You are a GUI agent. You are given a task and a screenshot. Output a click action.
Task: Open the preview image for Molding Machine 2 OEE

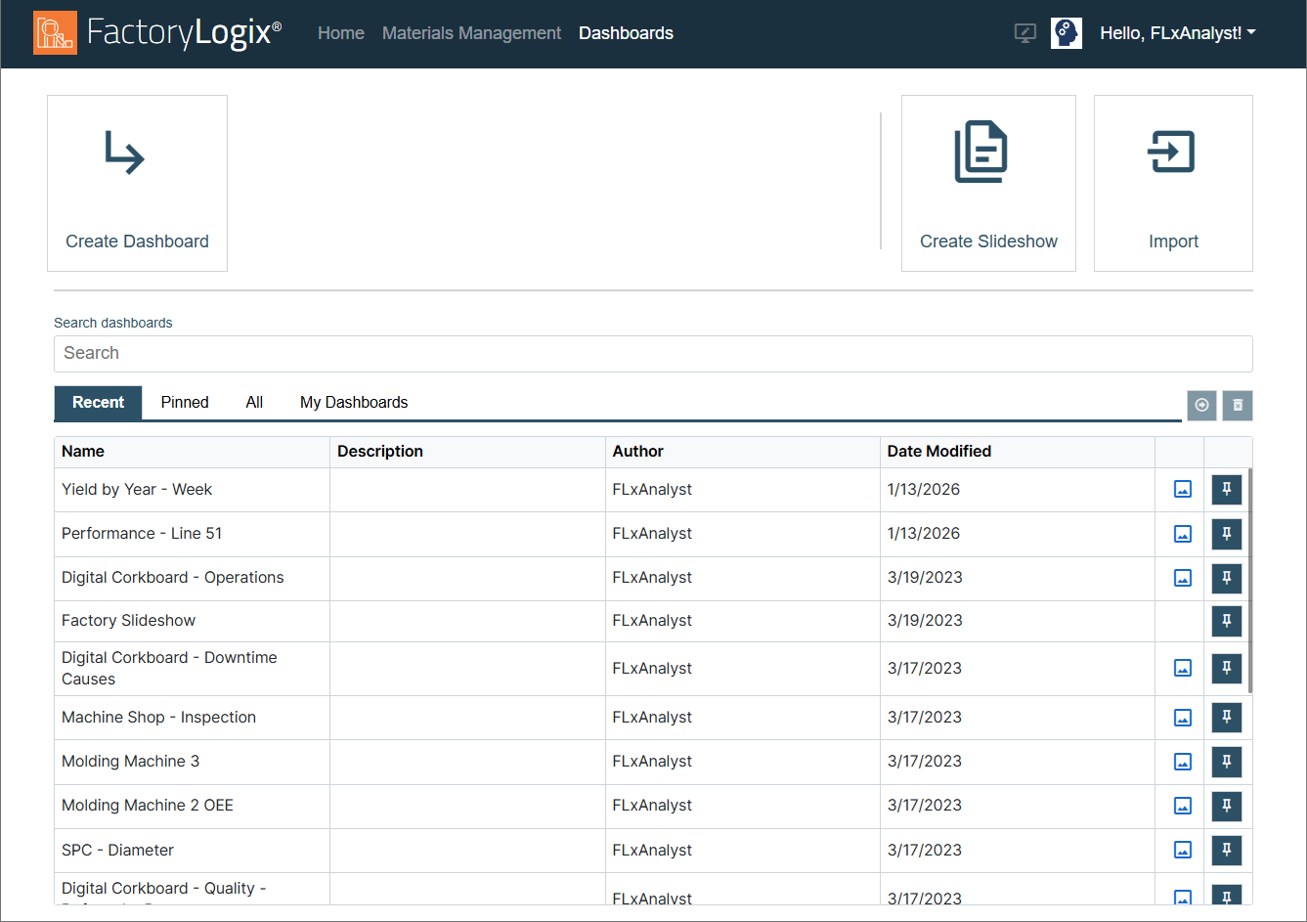click(x=1182, y=806)
